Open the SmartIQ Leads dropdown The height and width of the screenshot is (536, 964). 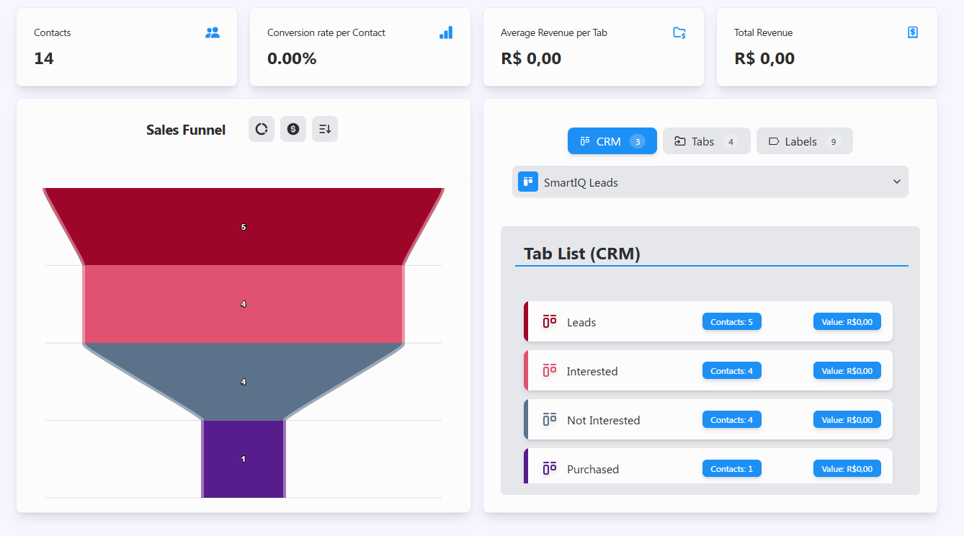(x=710, y=182)
